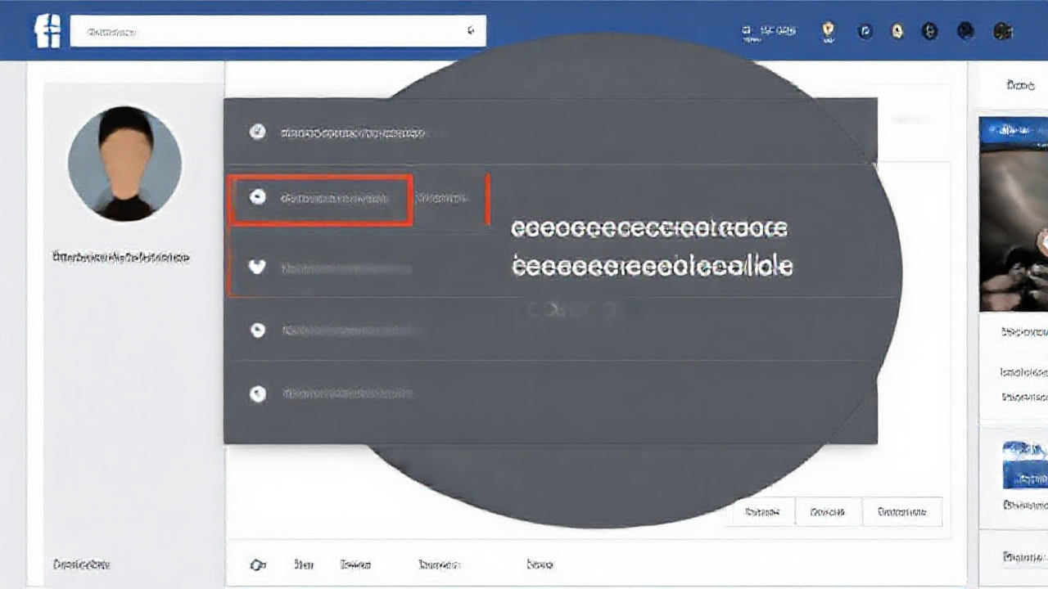Expand the search field's dropdown in the top bar
The height and width of the screenshot is (589, 1048).
point(471,30)
